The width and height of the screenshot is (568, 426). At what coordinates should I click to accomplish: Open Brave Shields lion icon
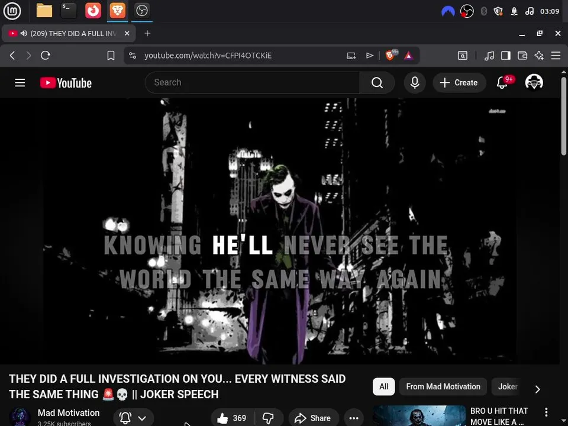click(390, 55)
